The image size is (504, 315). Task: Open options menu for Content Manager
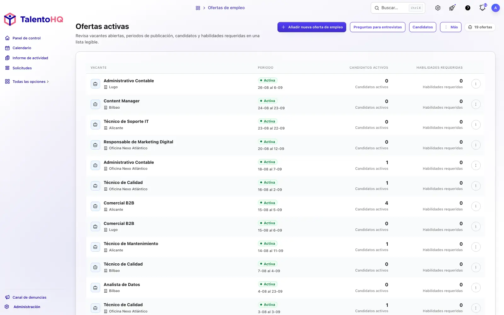476,104
